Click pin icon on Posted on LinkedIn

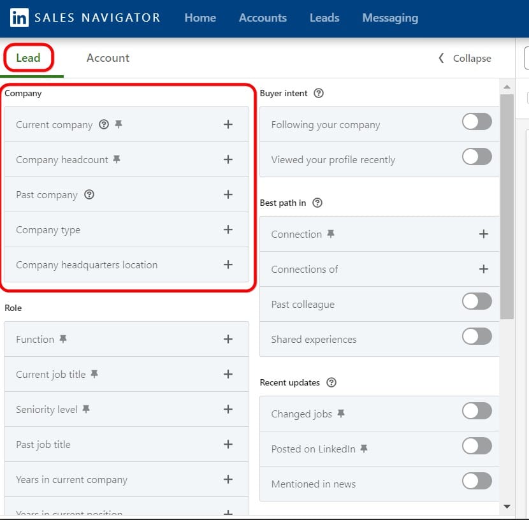click(x=364, y=449)
